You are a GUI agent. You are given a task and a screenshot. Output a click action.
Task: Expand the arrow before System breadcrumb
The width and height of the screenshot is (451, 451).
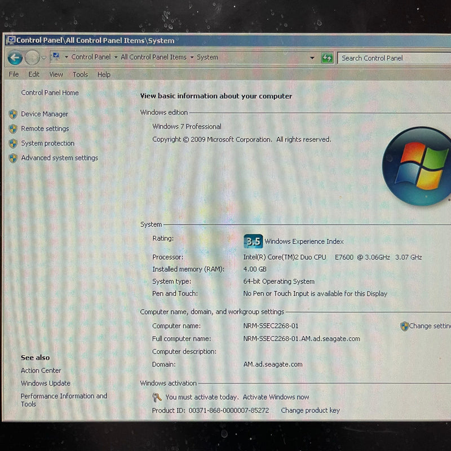coord(192,58)
